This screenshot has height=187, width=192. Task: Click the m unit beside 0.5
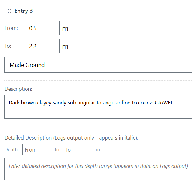65,29
